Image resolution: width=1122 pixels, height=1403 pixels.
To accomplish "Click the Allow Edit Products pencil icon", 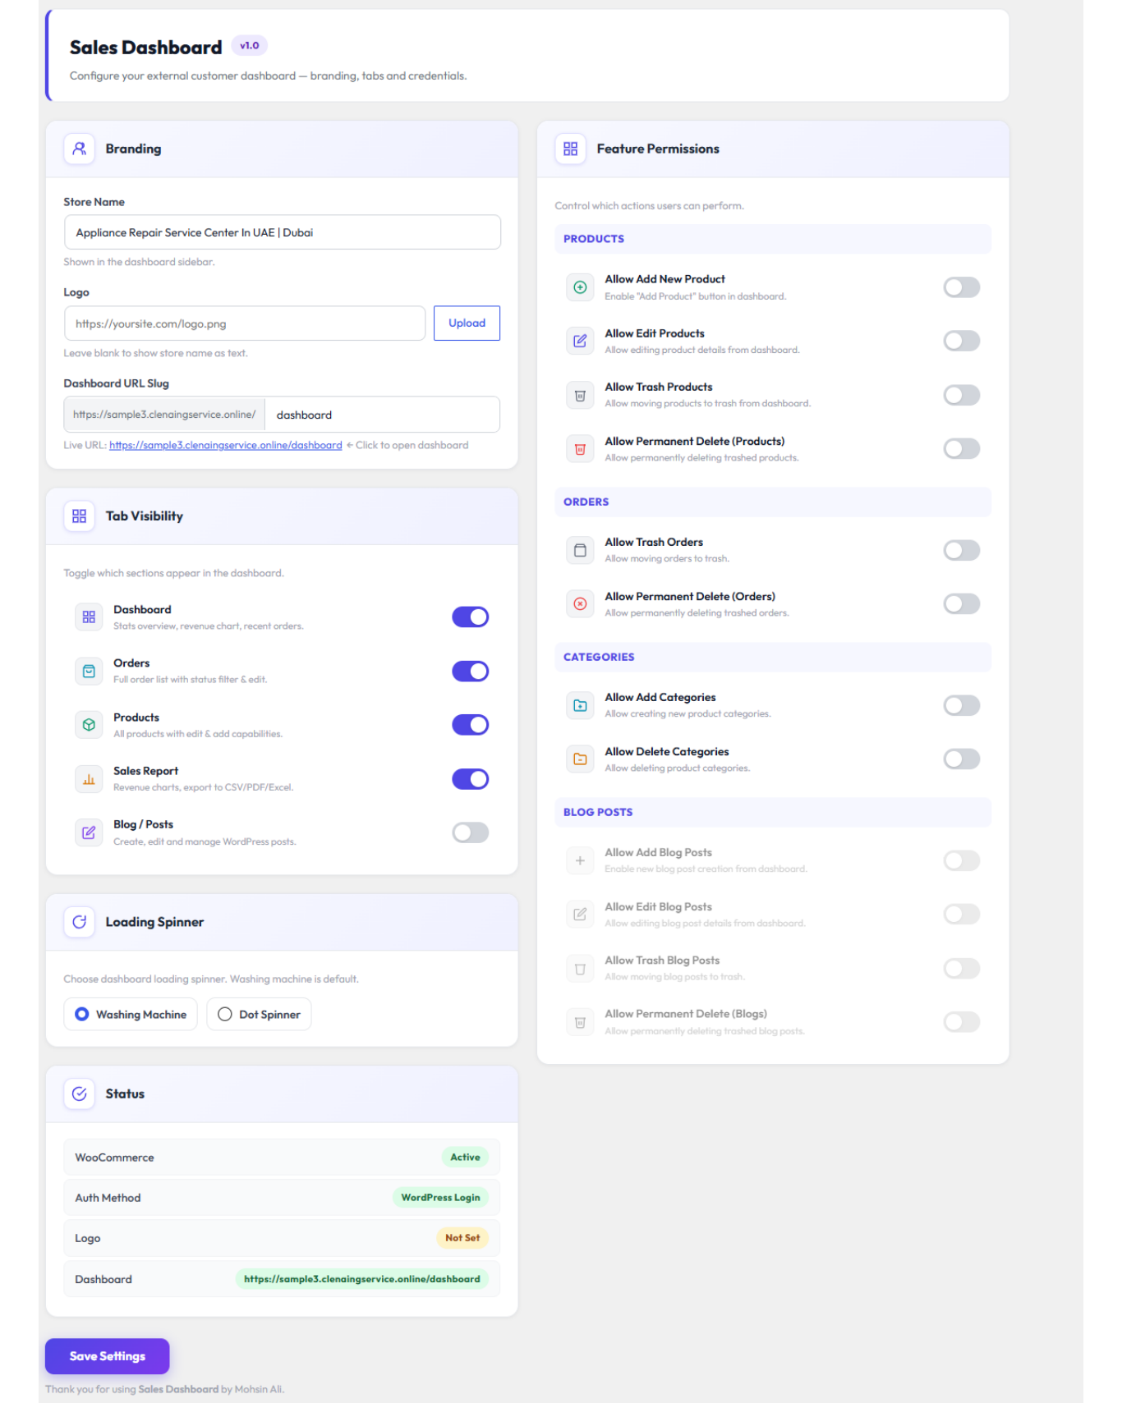I will click(580, 341).
